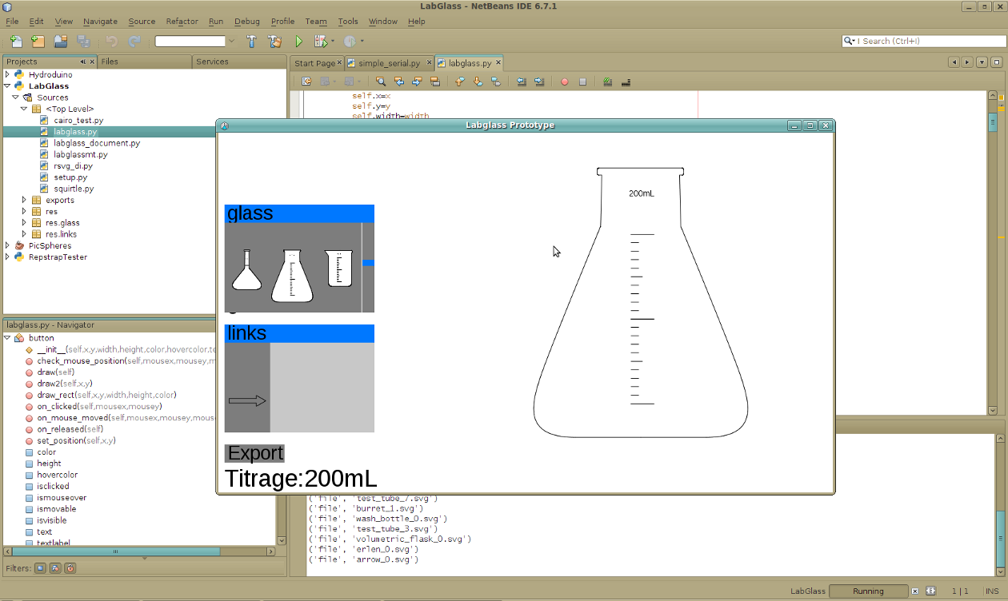Click the Start Macro Recording red icon

pyautogui.click(x=564, y=82)
